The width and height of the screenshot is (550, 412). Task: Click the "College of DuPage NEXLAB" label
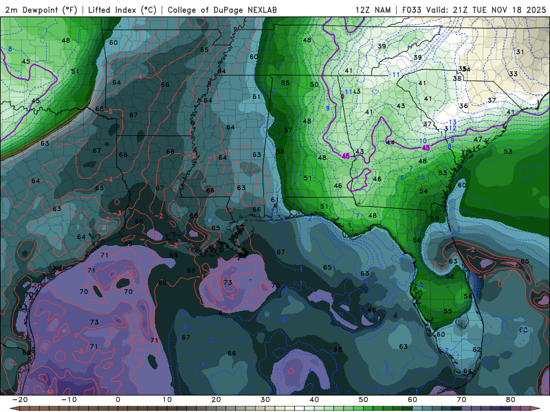[222, 10]
